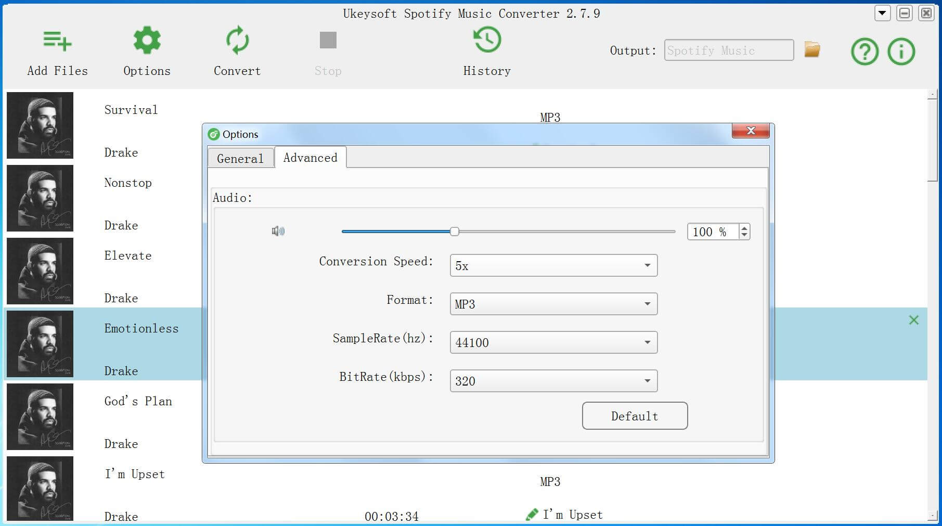Expand the BitRate dropdown showing 320
Screen dimensions: 942x526
(553, 381)
